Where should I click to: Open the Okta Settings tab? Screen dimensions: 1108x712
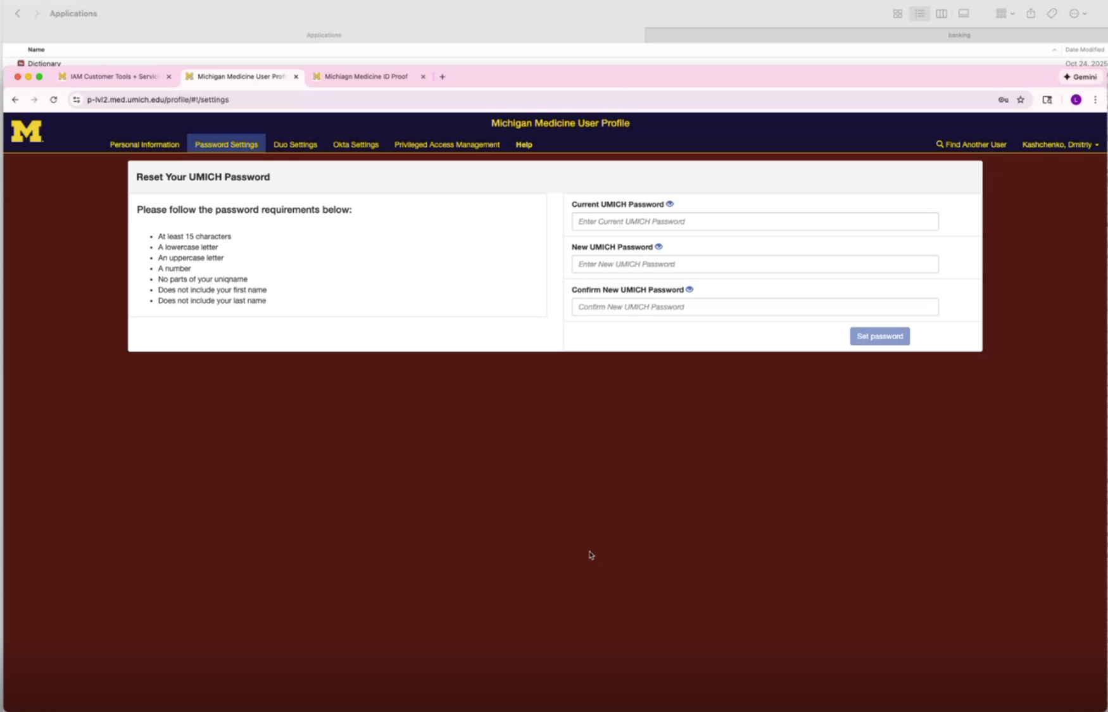coord(355,145)
